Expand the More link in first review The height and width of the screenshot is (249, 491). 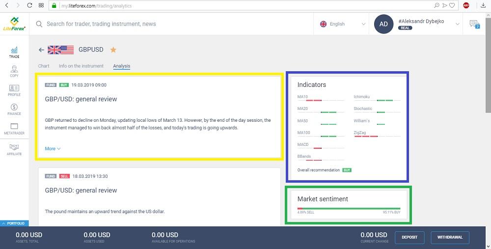click(53, 148)
